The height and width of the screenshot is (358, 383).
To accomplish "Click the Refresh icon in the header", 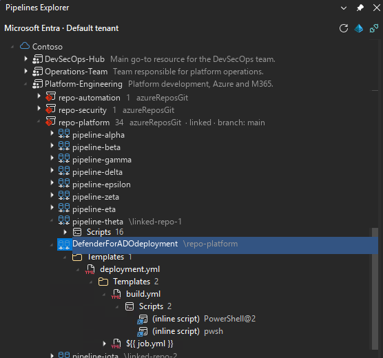I will coord(344,28).
